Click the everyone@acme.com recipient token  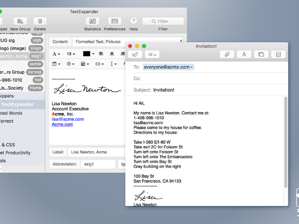[x=168, y=67]
